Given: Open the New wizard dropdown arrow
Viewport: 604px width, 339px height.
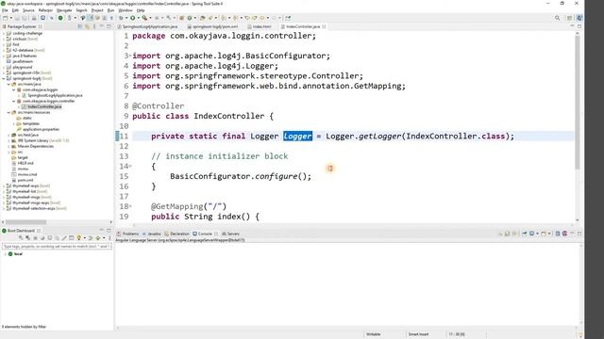Looking at the screenshot, I should pos(10,18).
